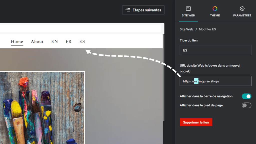This screenshot has height=144, width=256.
Task: Switch to the PARAMÈTRES tab label
Action: (x=242, y=15)
